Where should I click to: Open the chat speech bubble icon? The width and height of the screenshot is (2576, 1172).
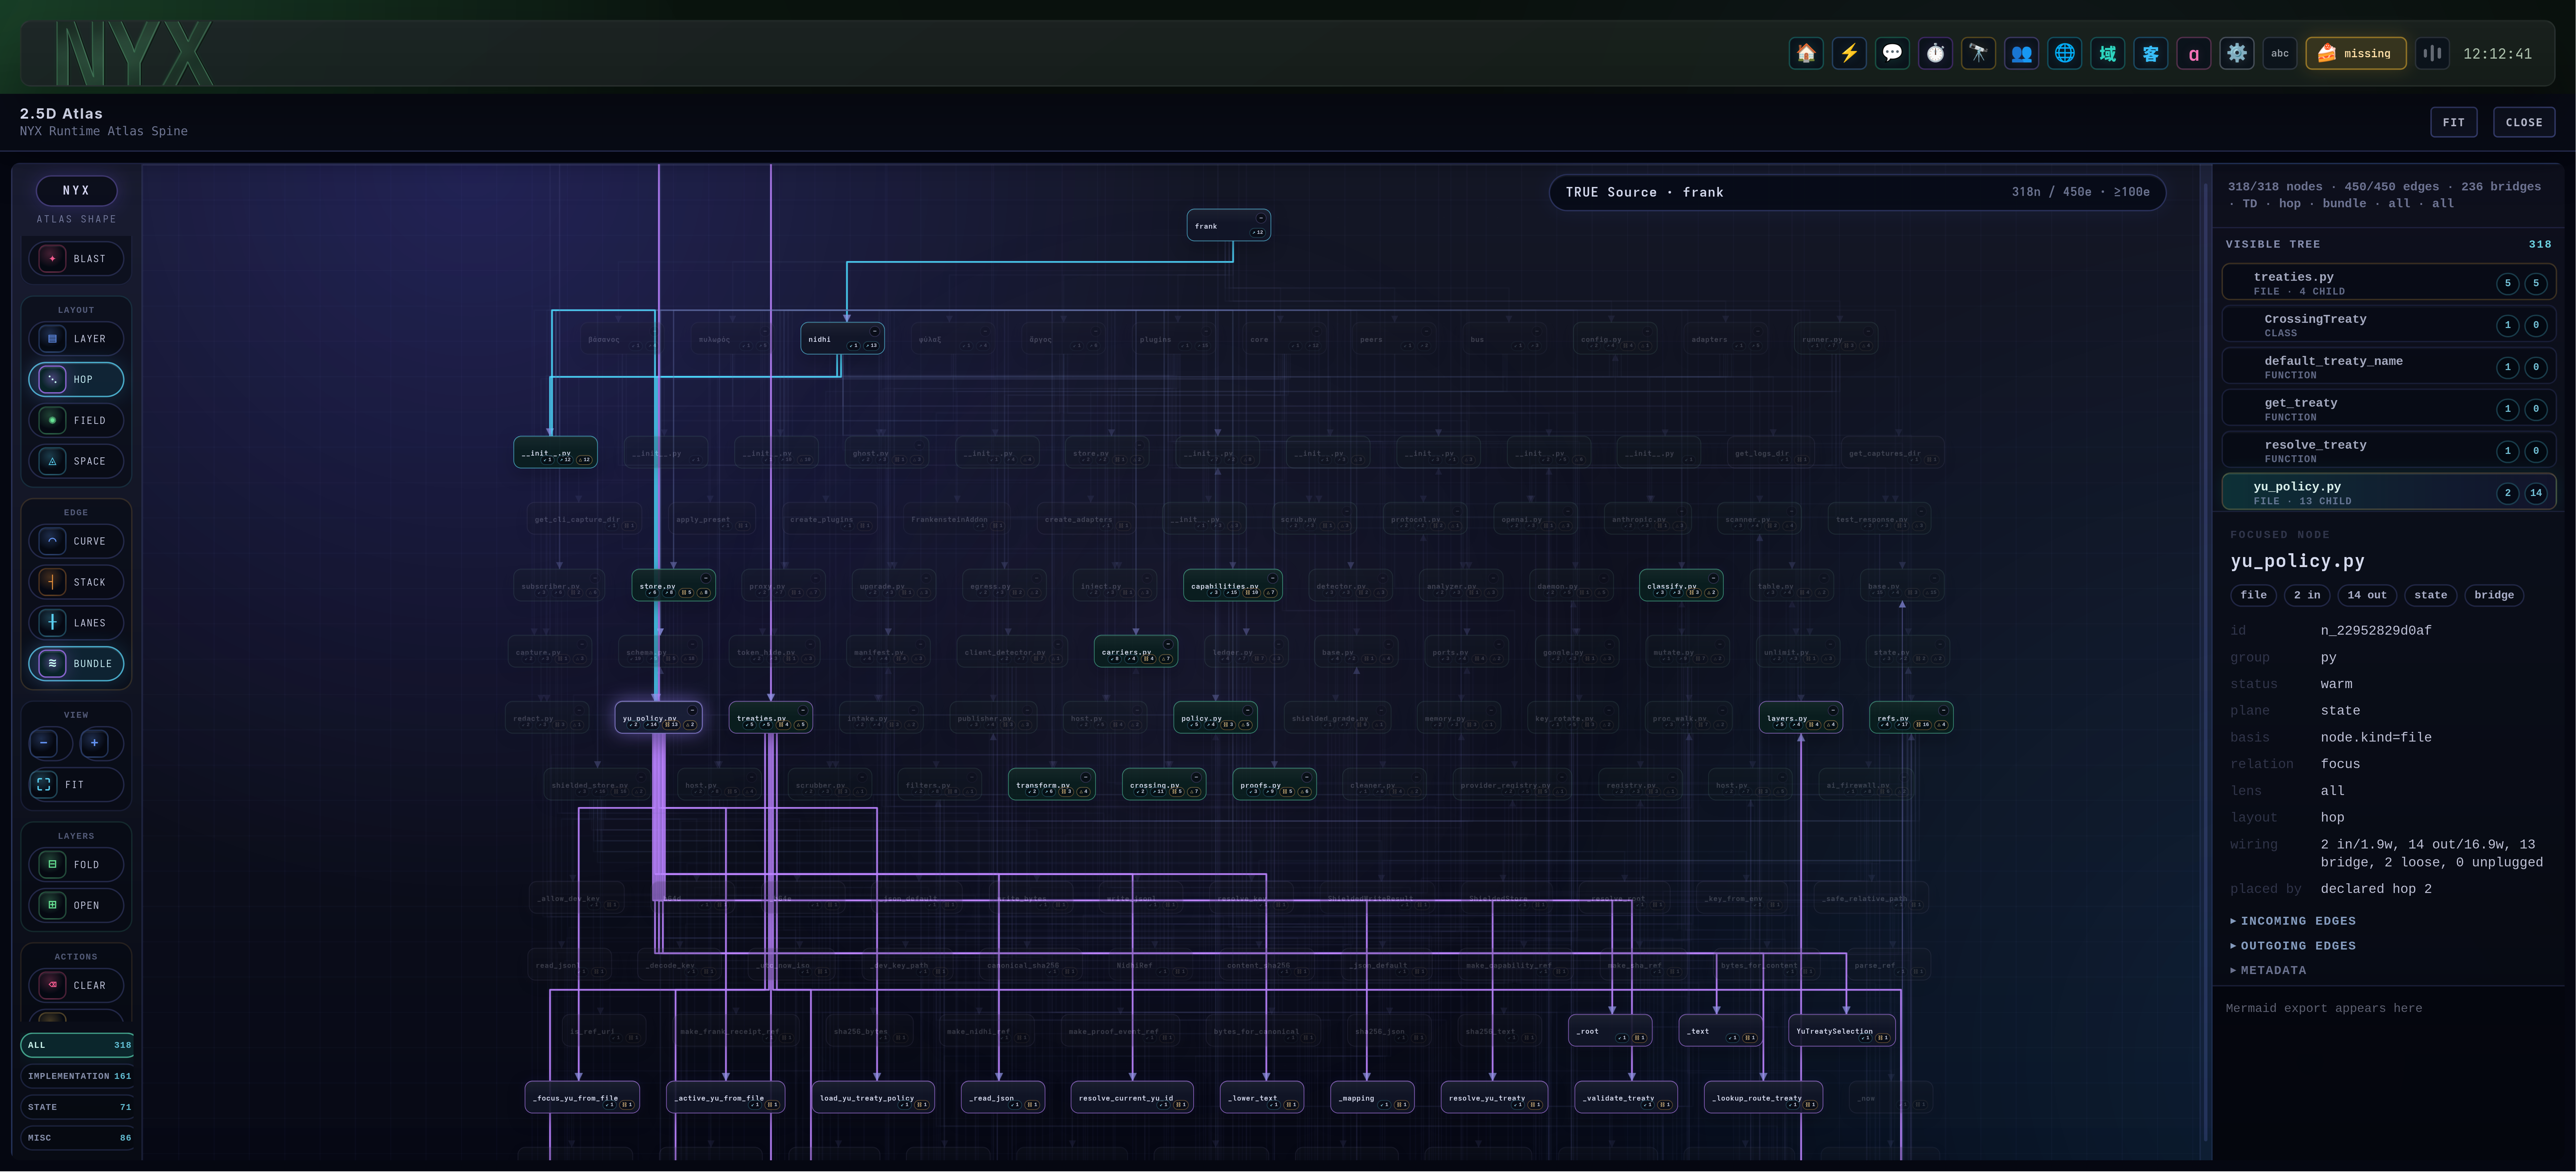(1892, 53)
